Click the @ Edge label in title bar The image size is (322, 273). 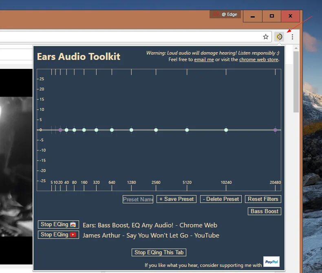click(229, 14)
